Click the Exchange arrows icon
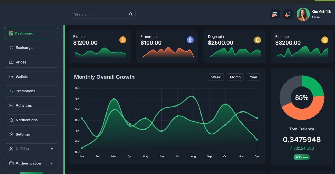 point(11,48)
